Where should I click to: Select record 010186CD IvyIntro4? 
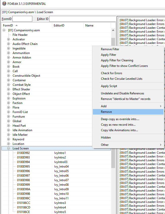click(x=56, y=207)
